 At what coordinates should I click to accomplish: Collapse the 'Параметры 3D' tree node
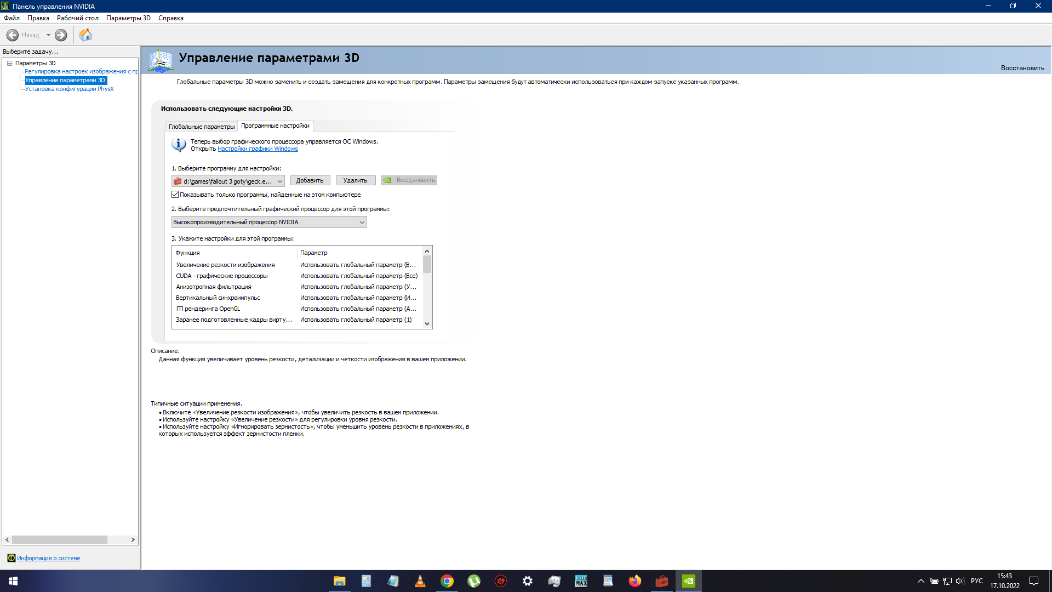(9, 63)
